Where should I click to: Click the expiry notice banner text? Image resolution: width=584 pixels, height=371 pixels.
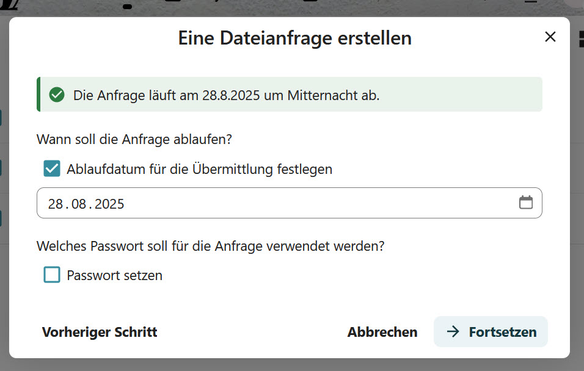pos(226,95)
